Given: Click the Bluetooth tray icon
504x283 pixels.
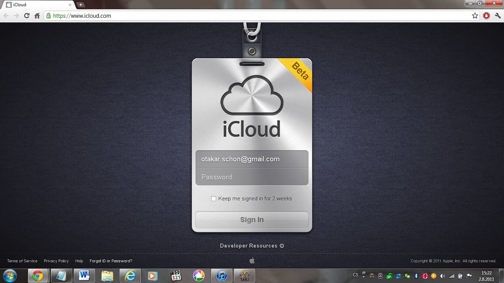Looking at the screenshot, I should [x=416, y=276].
